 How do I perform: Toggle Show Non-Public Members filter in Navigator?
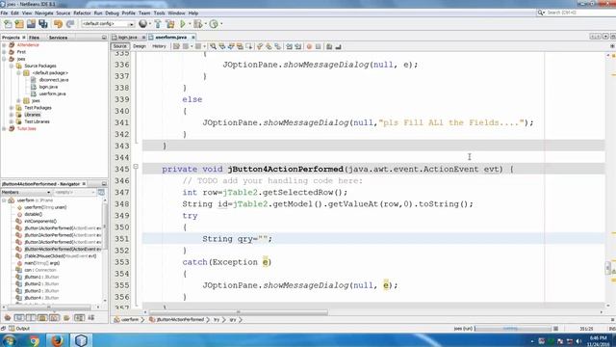pos(42,317)
